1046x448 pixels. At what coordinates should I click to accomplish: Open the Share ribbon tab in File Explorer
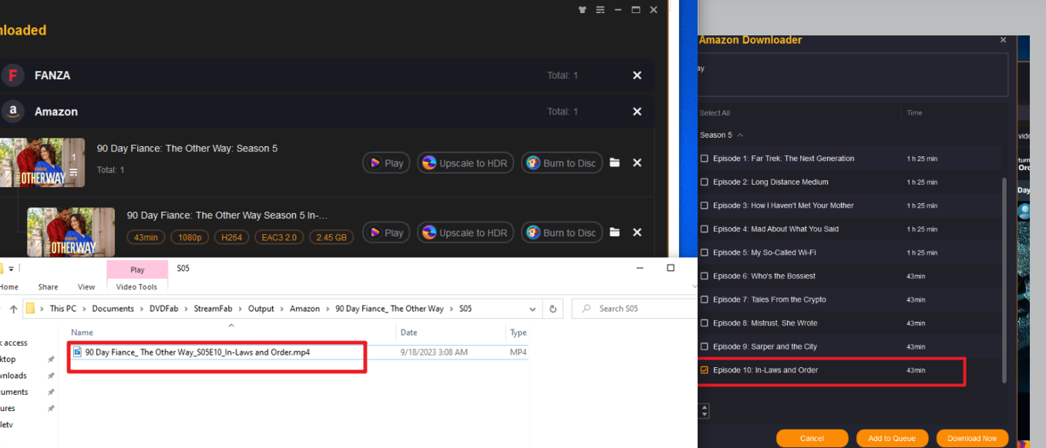click(x=48, y=287)
